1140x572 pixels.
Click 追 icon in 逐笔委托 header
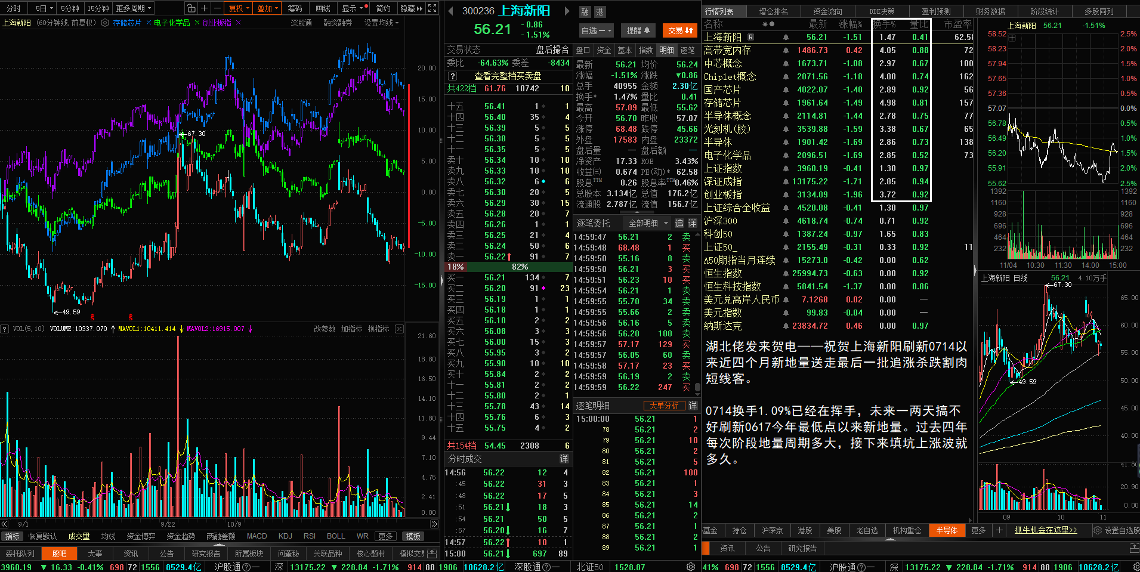pyautogui.click(x=679, y=223)
